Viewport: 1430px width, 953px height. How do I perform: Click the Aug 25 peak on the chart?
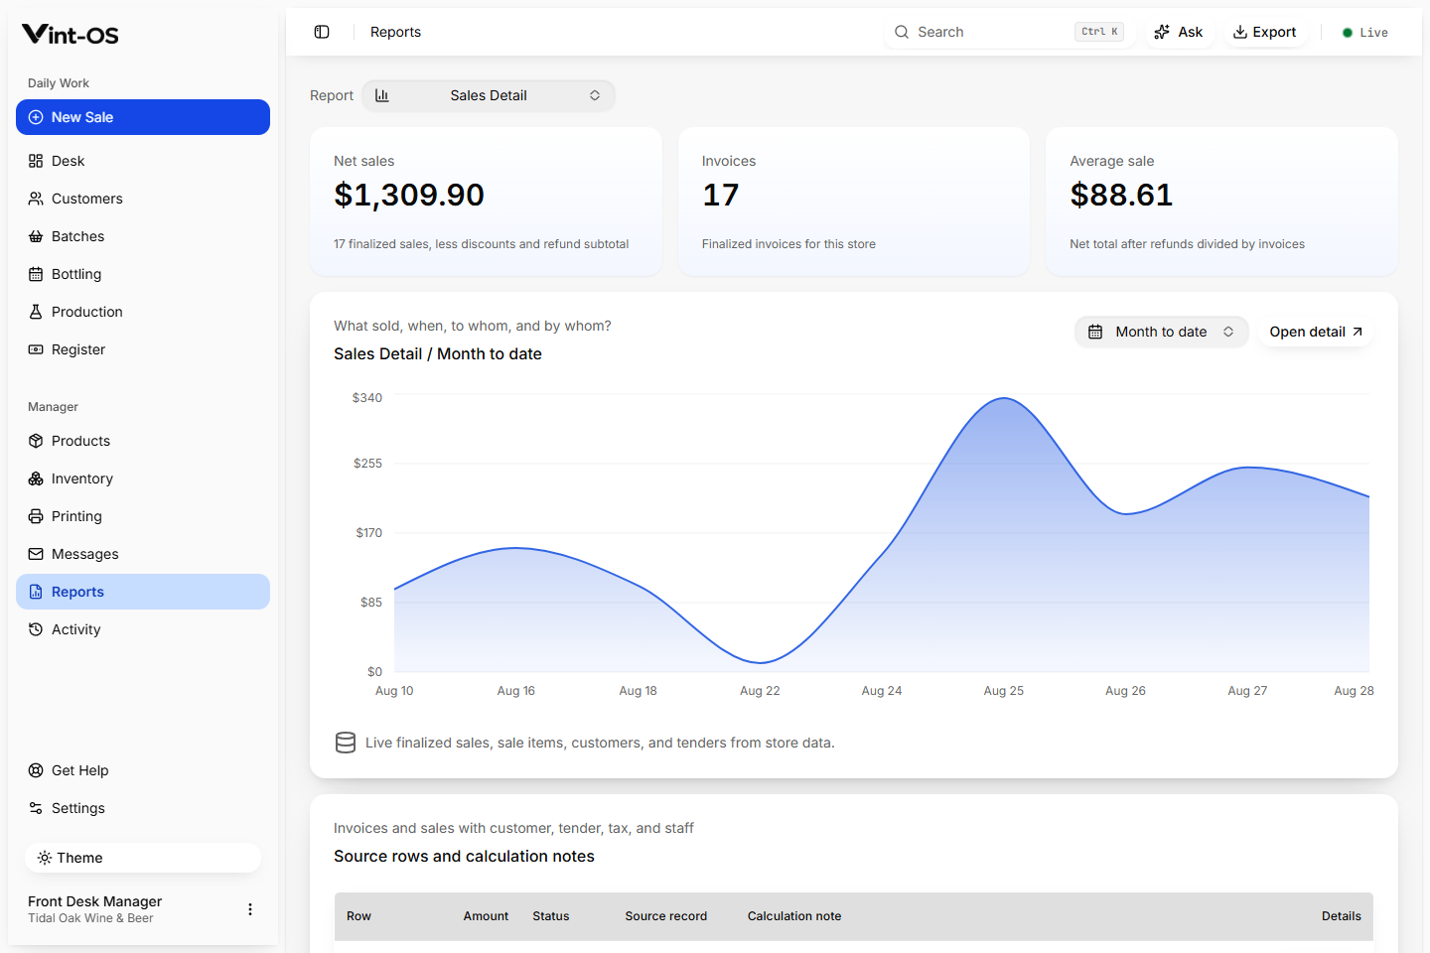pos(1004,399)
